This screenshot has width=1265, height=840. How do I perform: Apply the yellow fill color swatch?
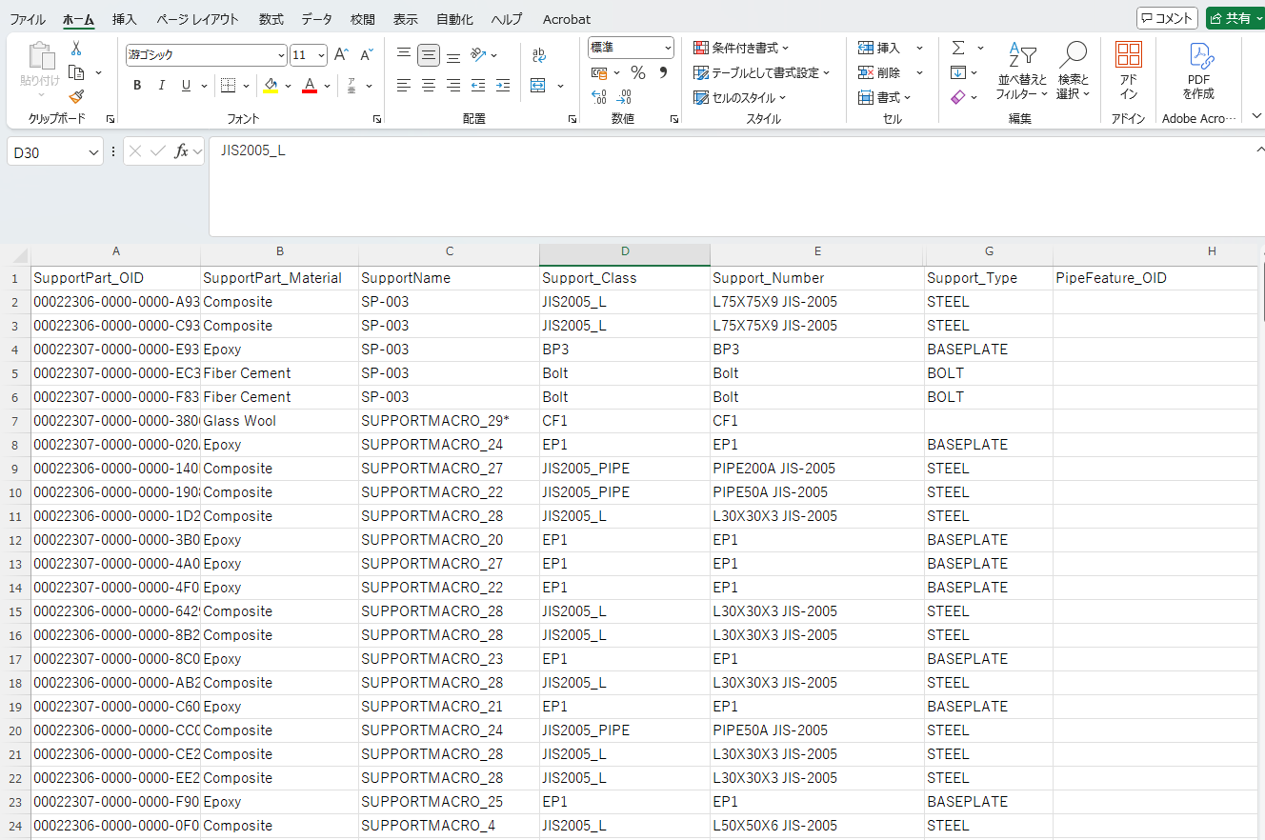[x=271, y=86]
